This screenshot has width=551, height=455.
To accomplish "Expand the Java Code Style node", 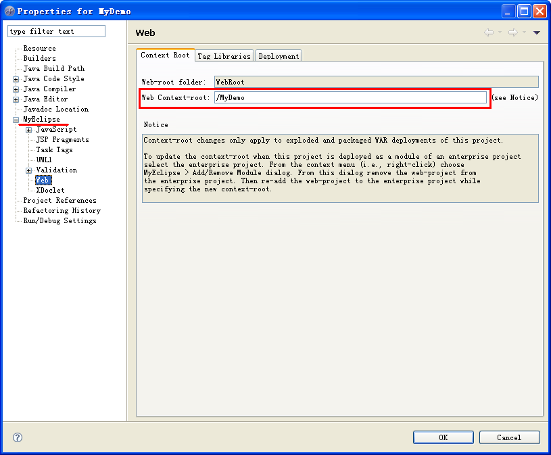I will point(16,79).
